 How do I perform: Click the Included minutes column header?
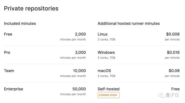click(20, 23)
